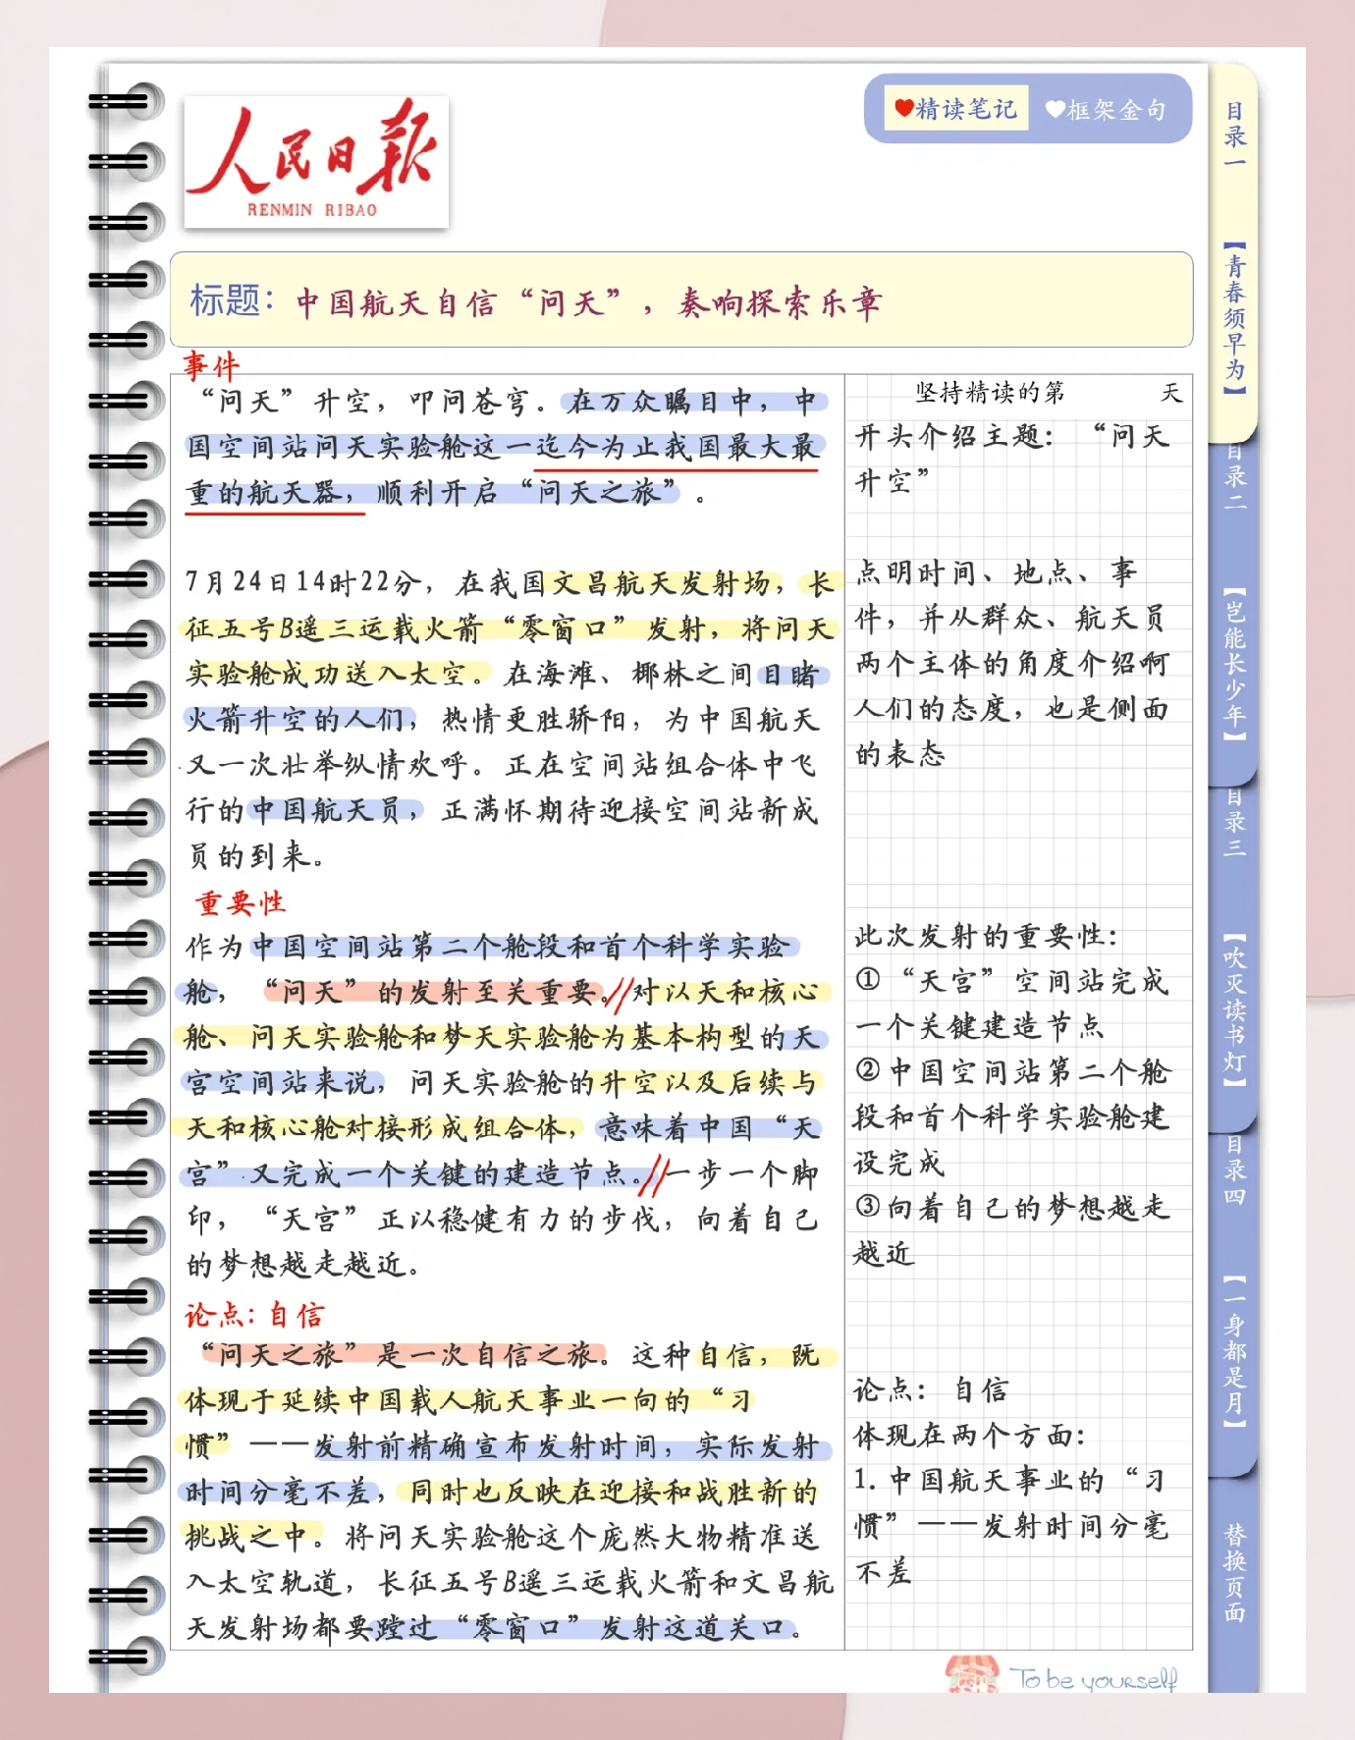Click the note heading 此次发射的重要性:
The height and width of the screenshot is (1740, 1355).
(x=986, y=936)
